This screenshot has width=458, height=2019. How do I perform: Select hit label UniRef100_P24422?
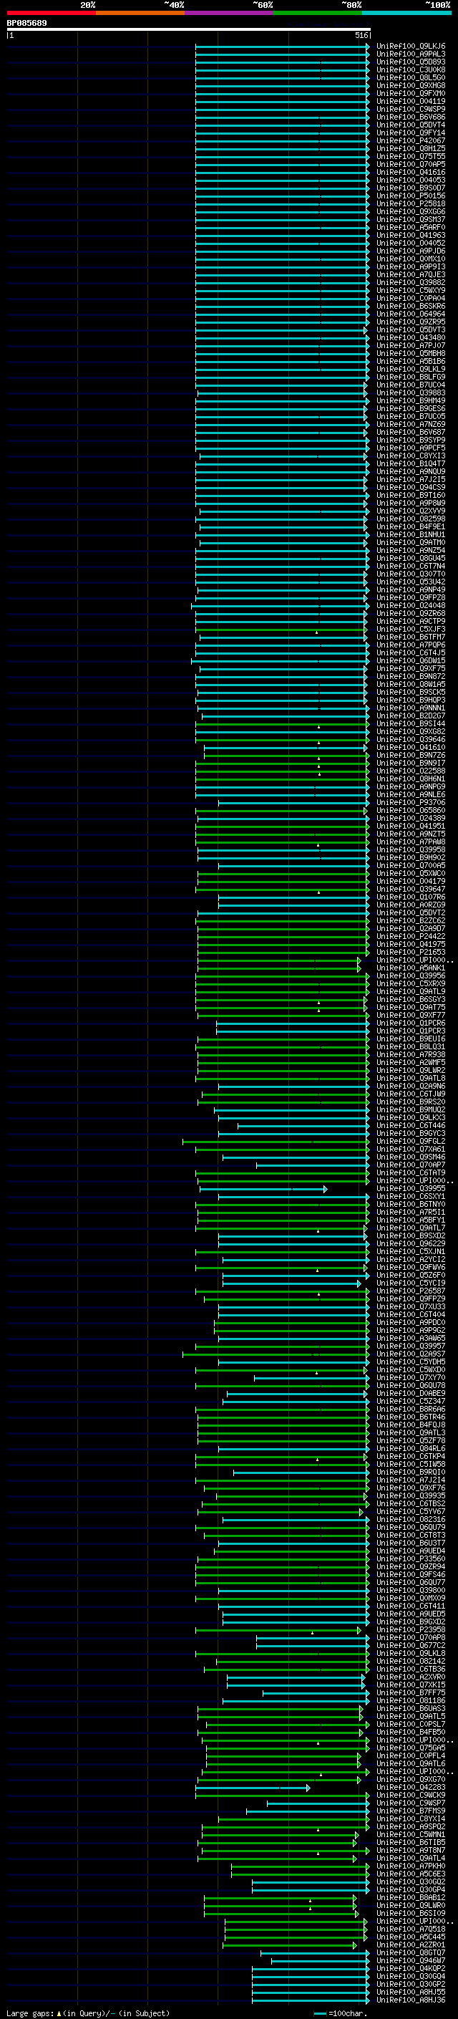411,937
